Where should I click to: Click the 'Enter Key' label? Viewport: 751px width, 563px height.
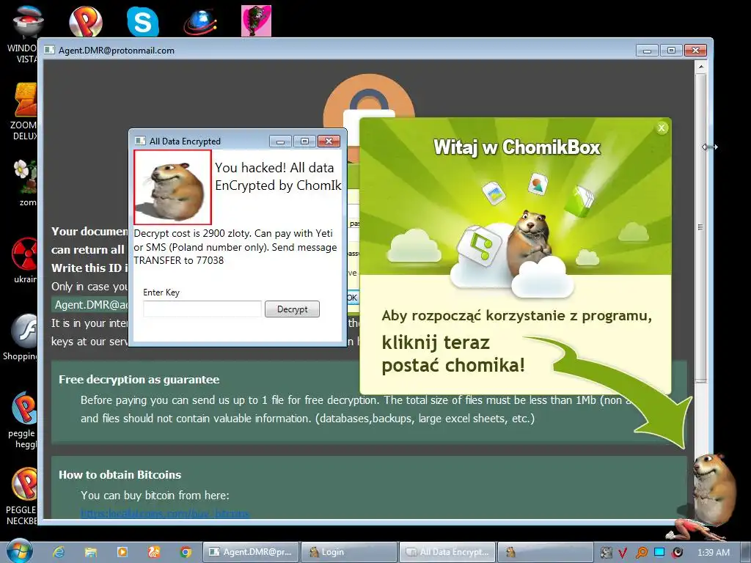click(x=161, y=292)
